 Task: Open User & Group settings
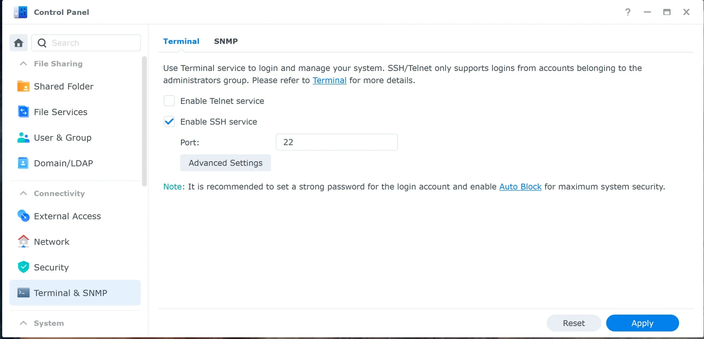pos(23,137)
